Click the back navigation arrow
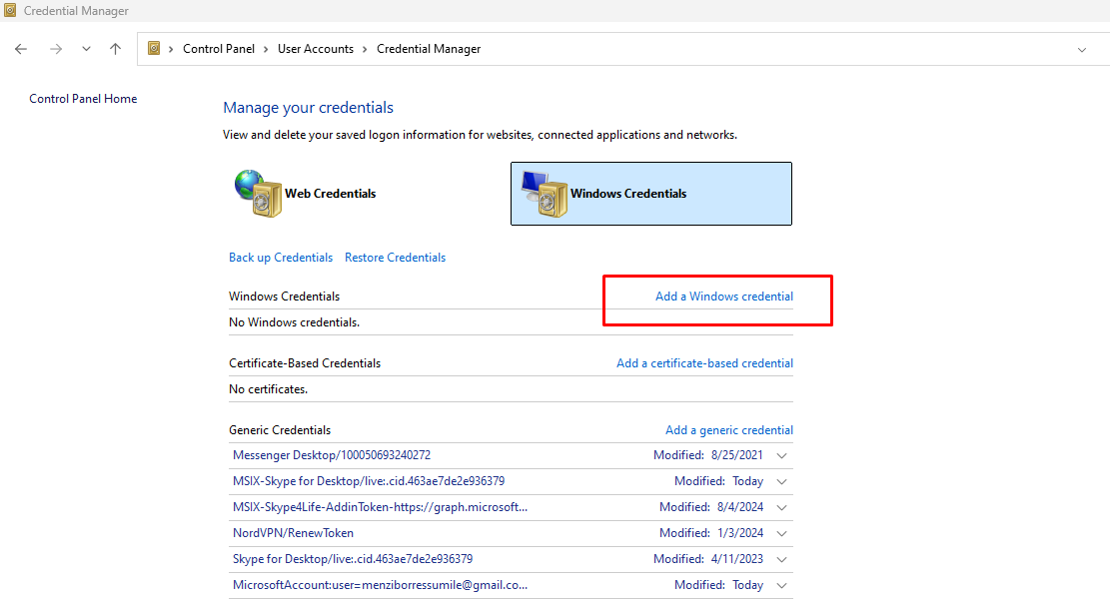Image resolution: width=1110 pixels, height=602 pixels. click(21, 48)
